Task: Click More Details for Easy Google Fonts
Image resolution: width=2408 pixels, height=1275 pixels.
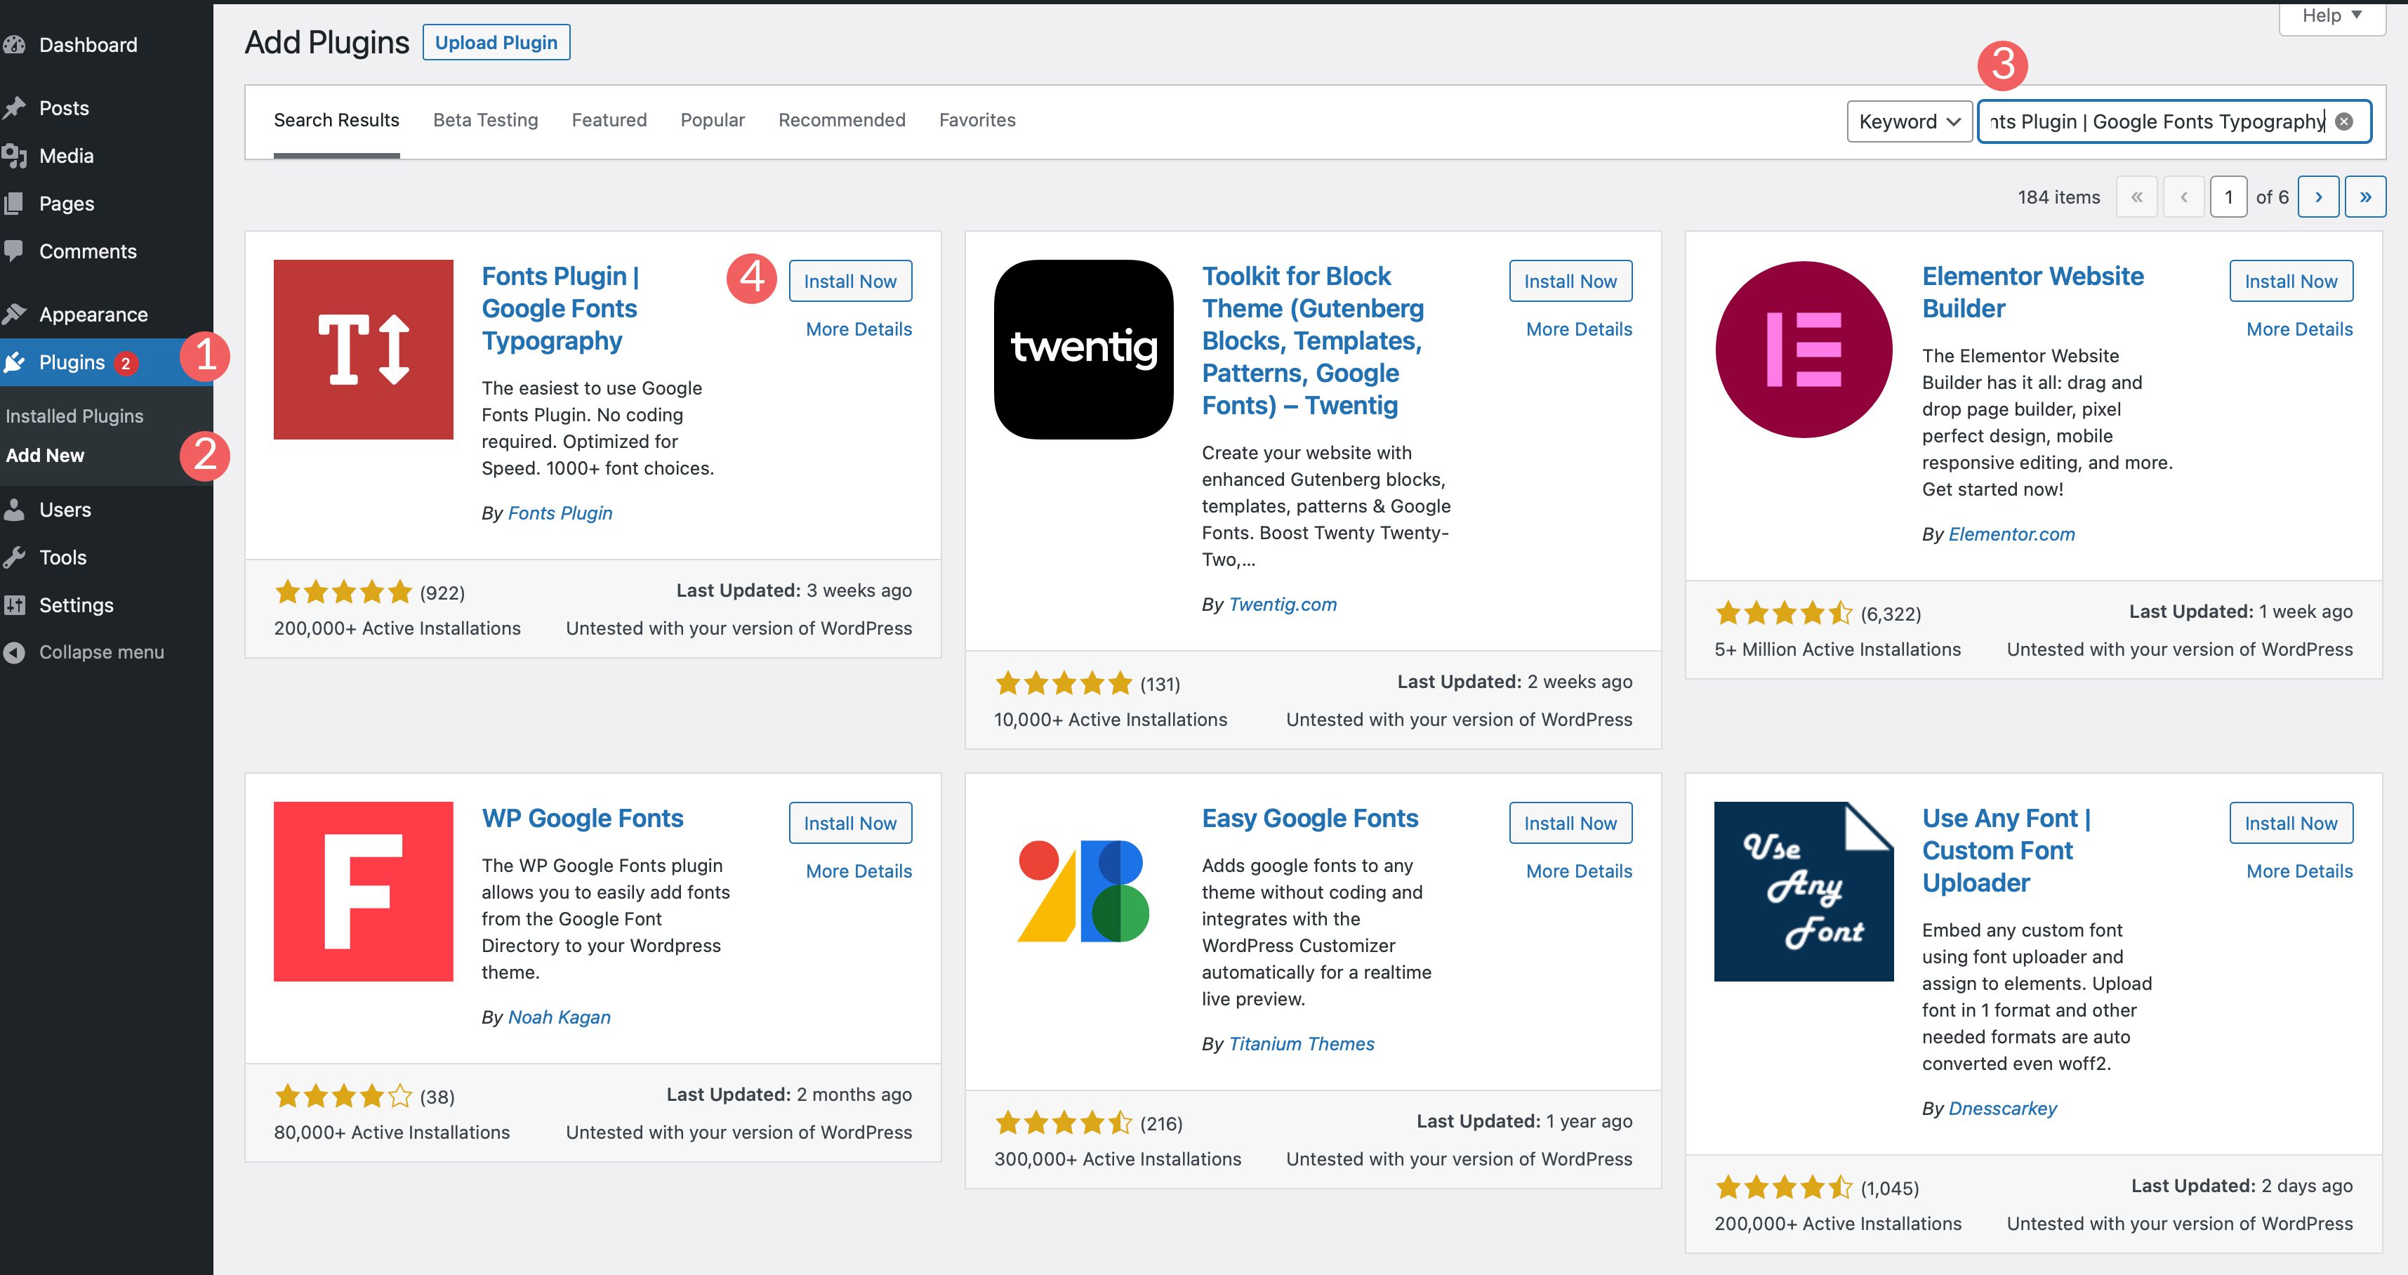Action: (x=1580, y=872)
